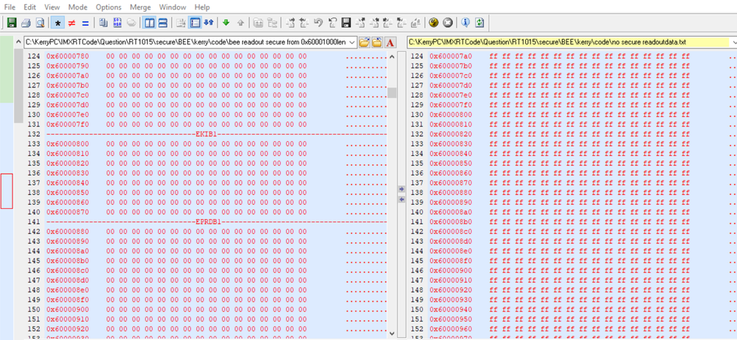Click the grayed folder compare icon
The height and width of the screenshot is (340, 737).
point(131,23)
